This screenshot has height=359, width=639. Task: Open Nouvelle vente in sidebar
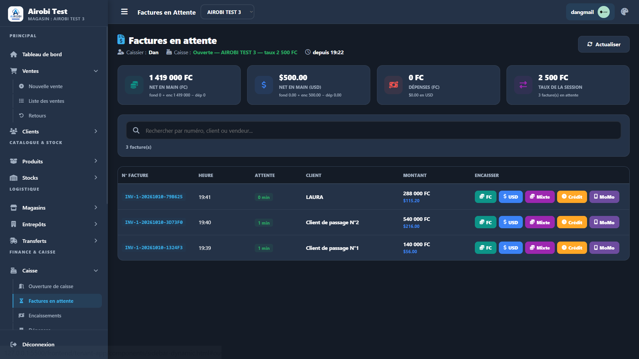click(57, 86)
